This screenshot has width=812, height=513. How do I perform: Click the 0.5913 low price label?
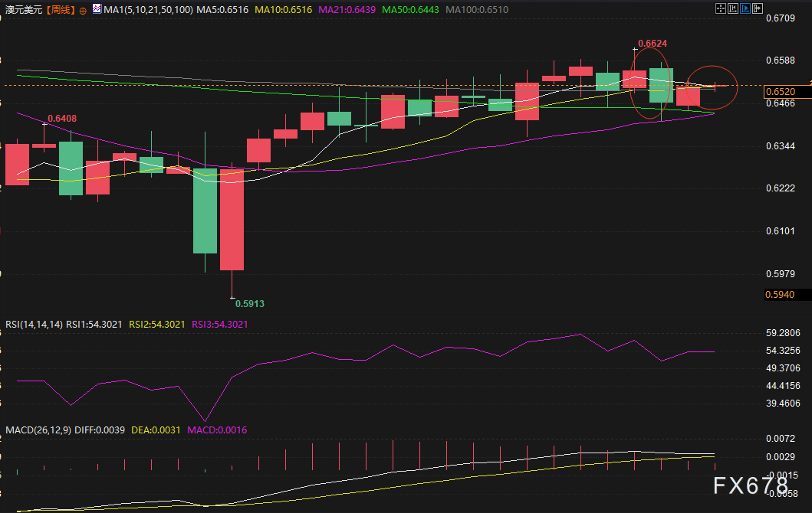click(x=250, y=303)
